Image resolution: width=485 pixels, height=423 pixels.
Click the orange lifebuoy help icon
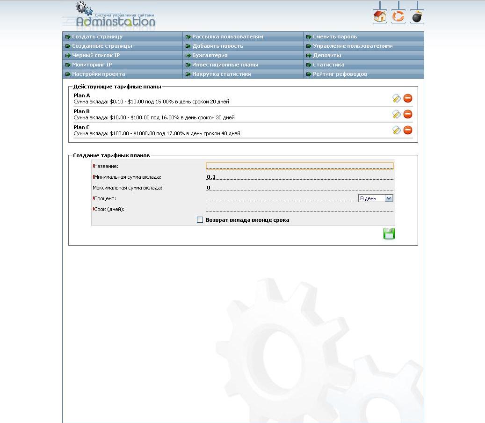point(398,16)
